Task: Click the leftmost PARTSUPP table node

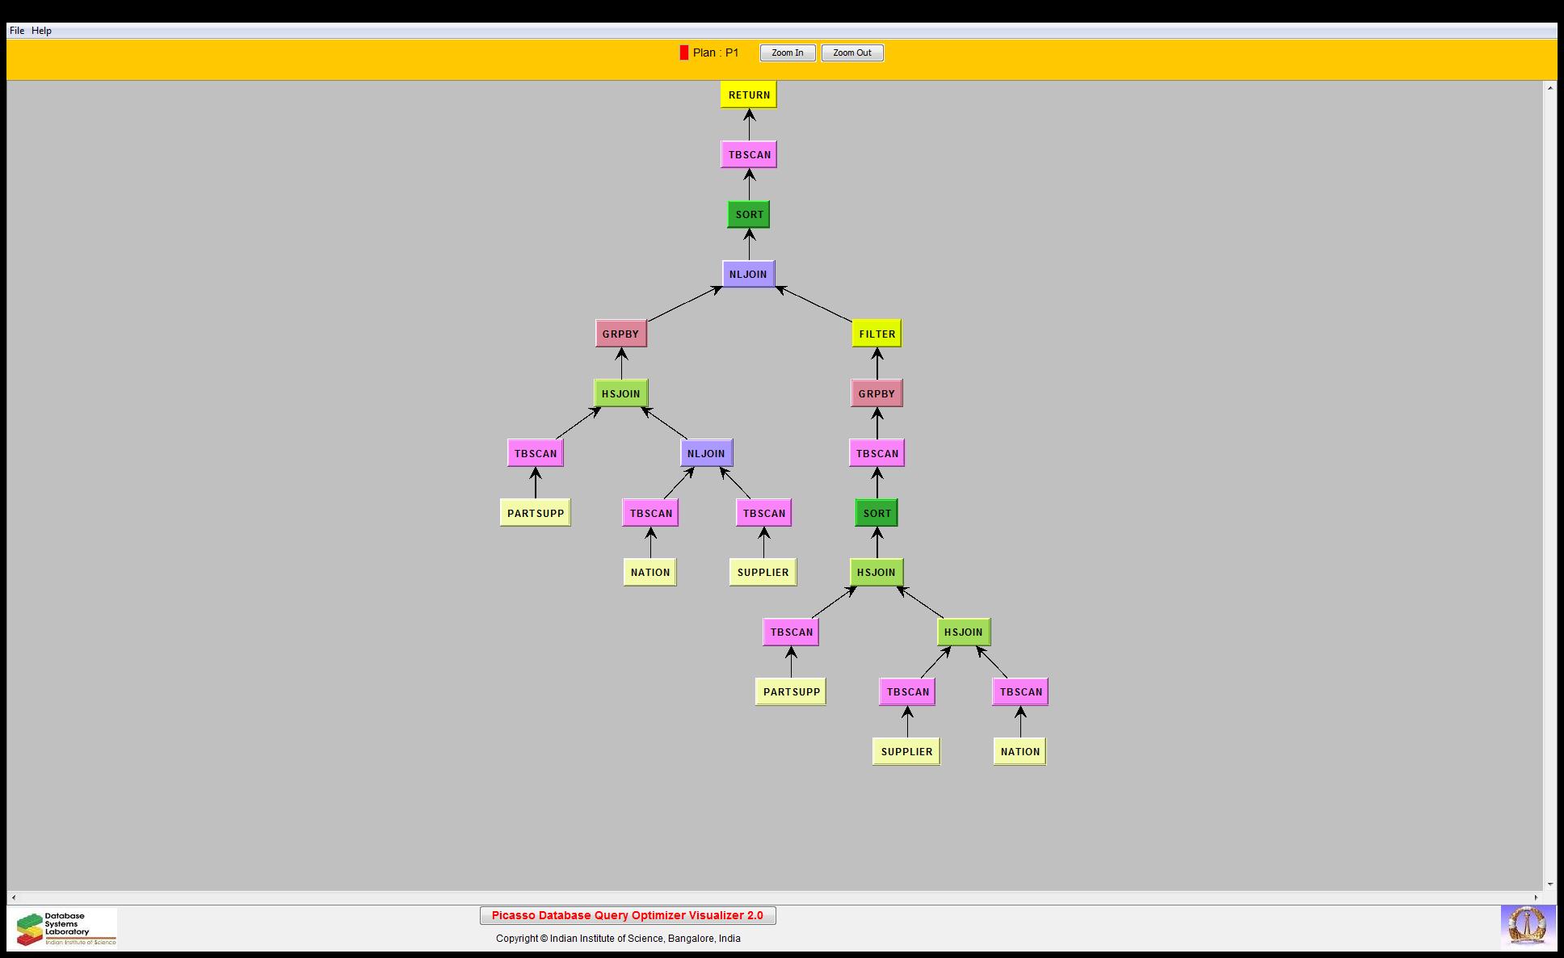Action: pyautogui.click(x=535, y=513)
